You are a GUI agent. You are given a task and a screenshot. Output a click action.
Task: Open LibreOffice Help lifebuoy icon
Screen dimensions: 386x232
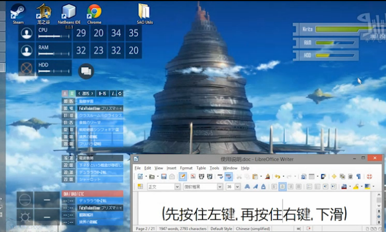pyautogui.click(x=369, y=176)
